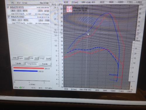Click the red distance bar
This screenshot has height=110, width=146.
click(29, 68)
